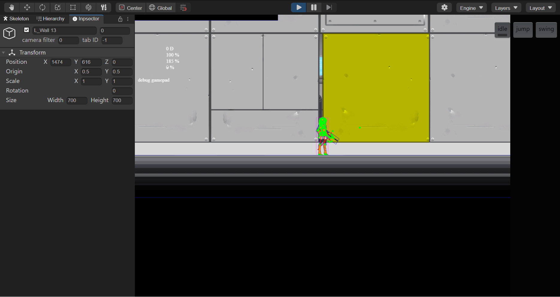Switch to the Skeleton tab
This screenshot has height=297, width=560.
point(16,19)
